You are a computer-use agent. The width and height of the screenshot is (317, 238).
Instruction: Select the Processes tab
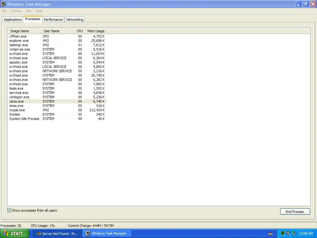[33, 19]
